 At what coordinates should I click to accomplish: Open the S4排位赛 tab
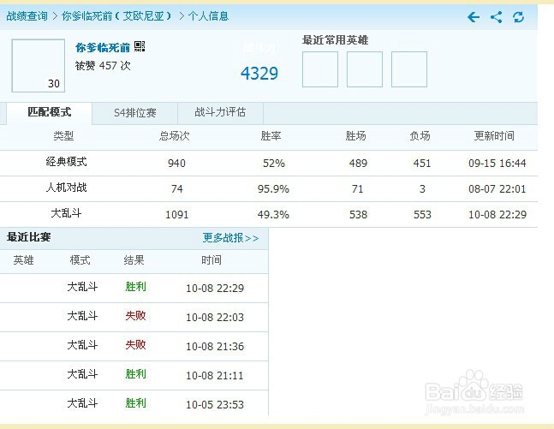click(135, 113)
